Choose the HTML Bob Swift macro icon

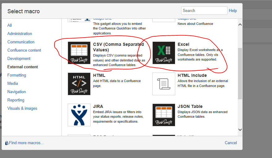pyautogui.click(x=79, y=84)
